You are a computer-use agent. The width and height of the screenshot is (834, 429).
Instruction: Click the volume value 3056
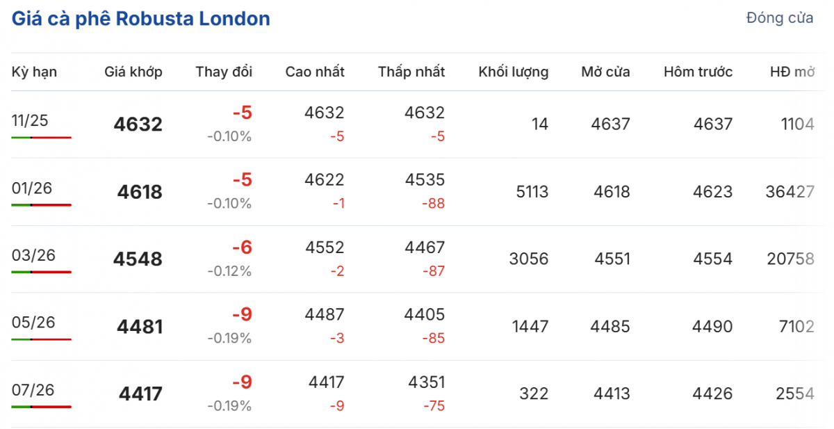point(528,259)
